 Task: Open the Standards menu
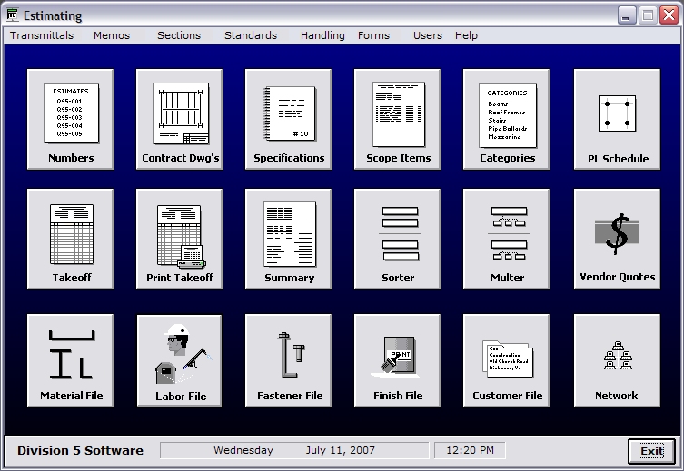pos(251,35)
